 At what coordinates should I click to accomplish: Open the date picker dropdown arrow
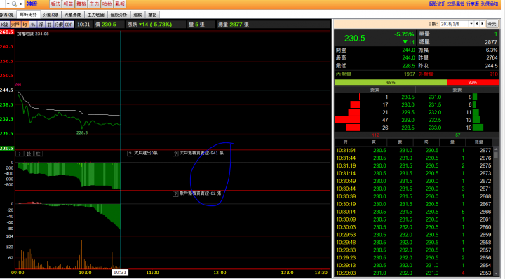[x=471, y=24]
